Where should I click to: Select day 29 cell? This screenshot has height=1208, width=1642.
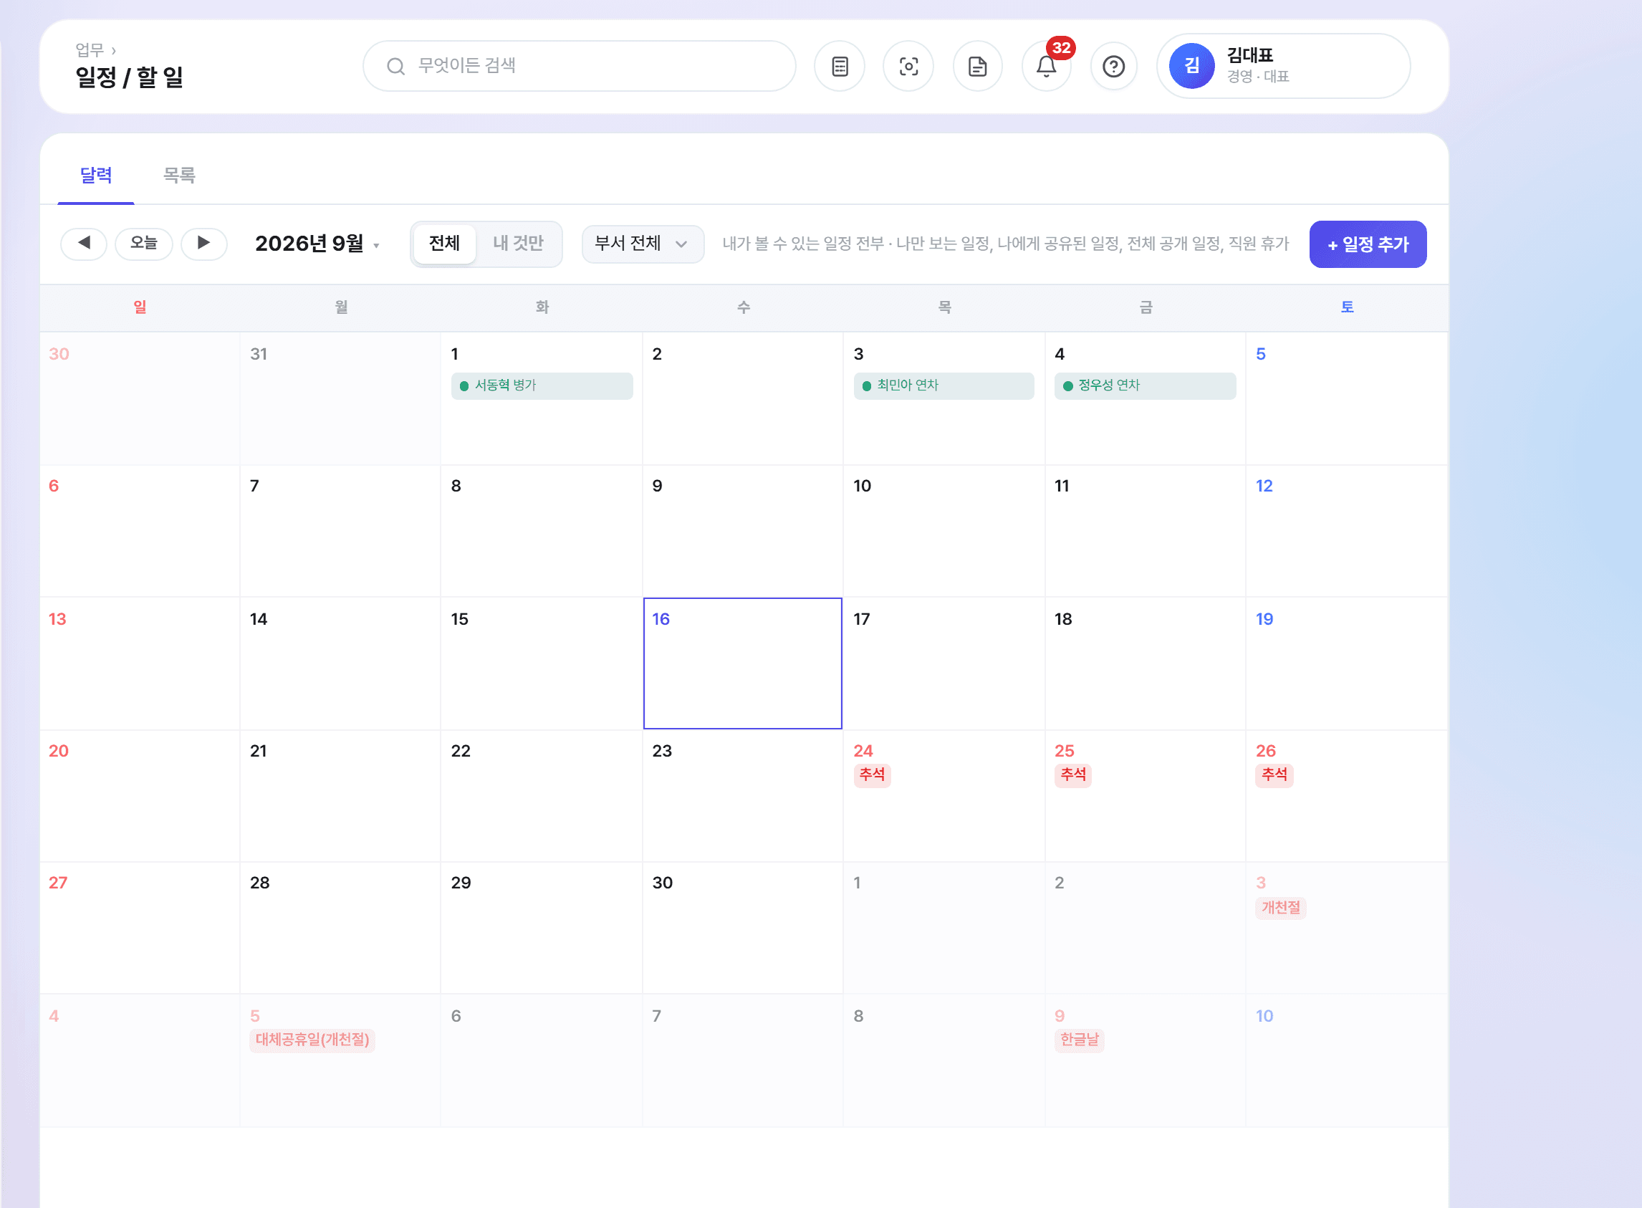coord(541,927)
